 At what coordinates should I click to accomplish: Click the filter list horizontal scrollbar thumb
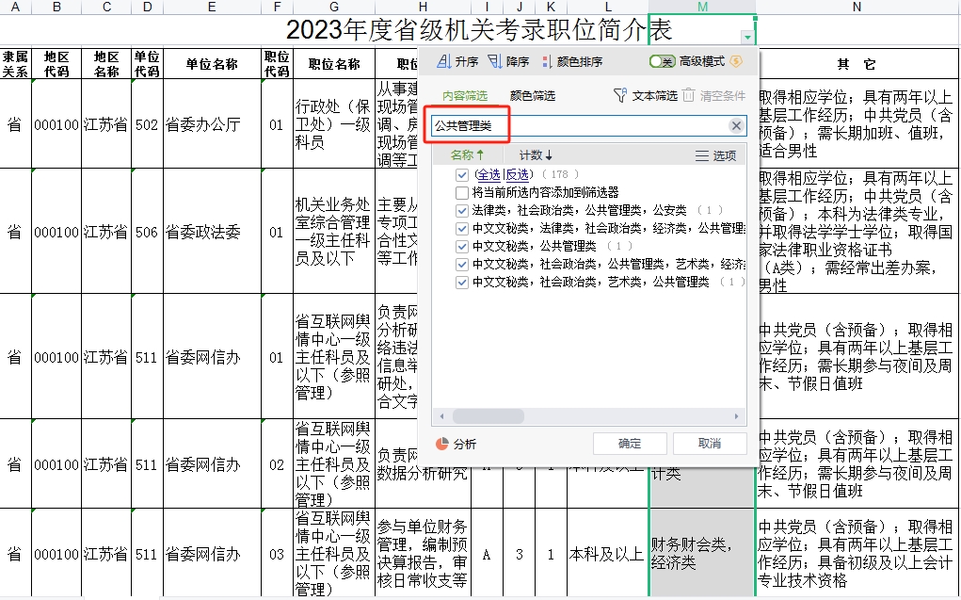coord(488,416)
